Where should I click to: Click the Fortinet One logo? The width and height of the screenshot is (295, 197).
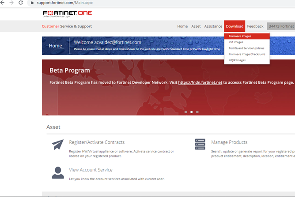pos(67,14)
